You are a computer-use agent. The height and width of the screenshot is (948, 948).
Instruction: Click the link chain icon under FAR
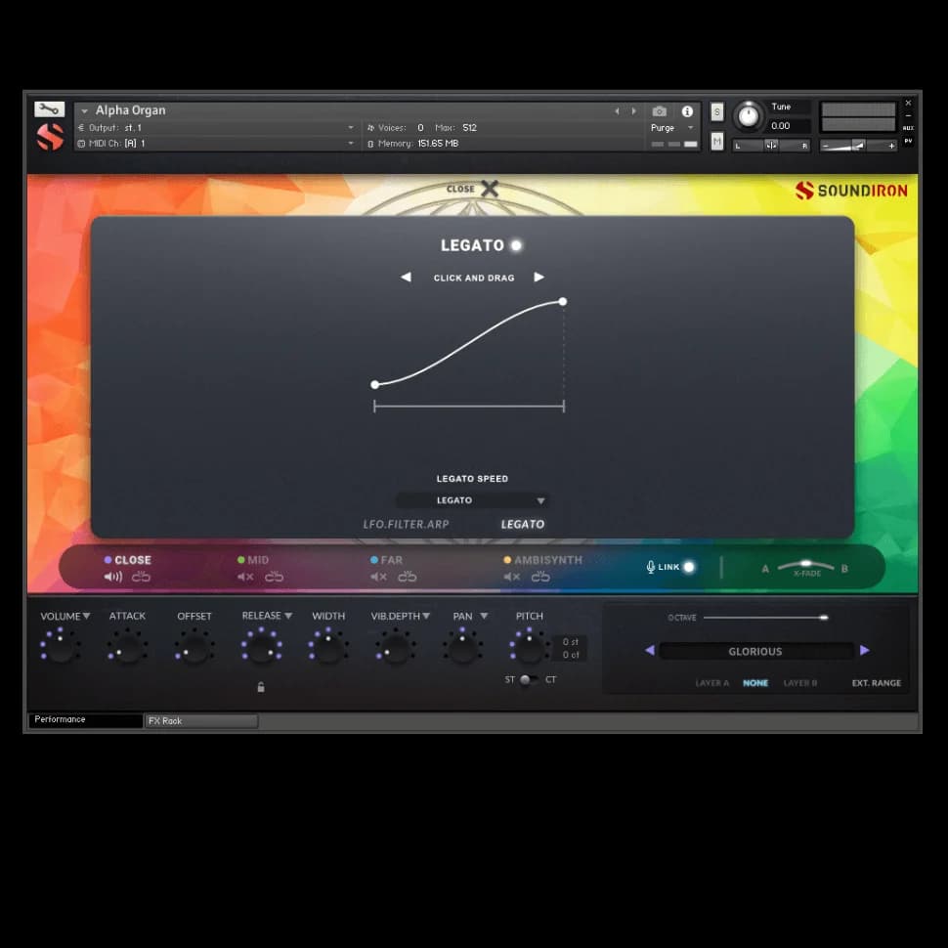(x=408, y=577)
